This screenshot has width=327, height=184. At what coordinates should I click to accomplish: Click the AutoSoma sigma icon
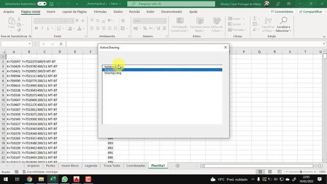tap(255, 19)
